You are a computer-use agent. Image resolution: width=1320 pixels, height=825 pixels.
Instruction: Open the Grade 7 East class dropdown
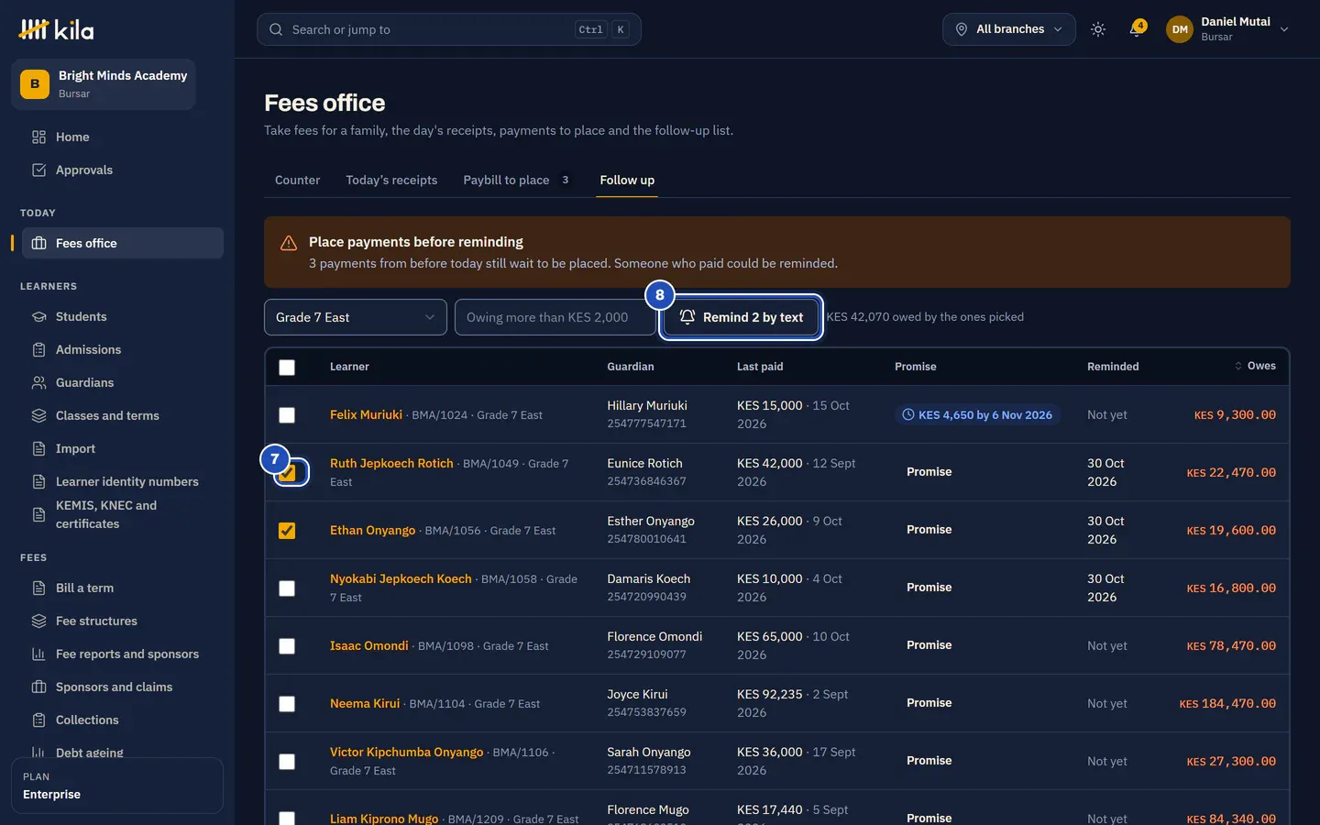click(x=356, y=317)
